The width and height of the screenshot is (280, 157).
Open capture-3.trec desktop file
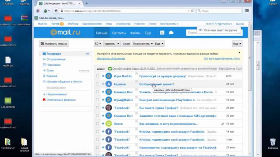pyautogui.click(x=8, y=82)
